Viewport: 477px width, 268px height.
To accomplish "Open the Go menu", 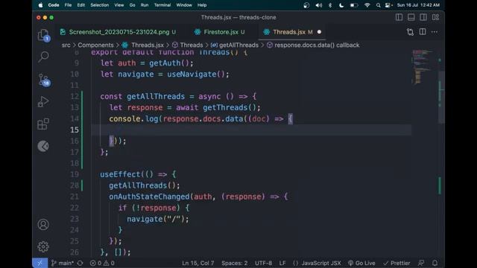I will pos(133,5).
